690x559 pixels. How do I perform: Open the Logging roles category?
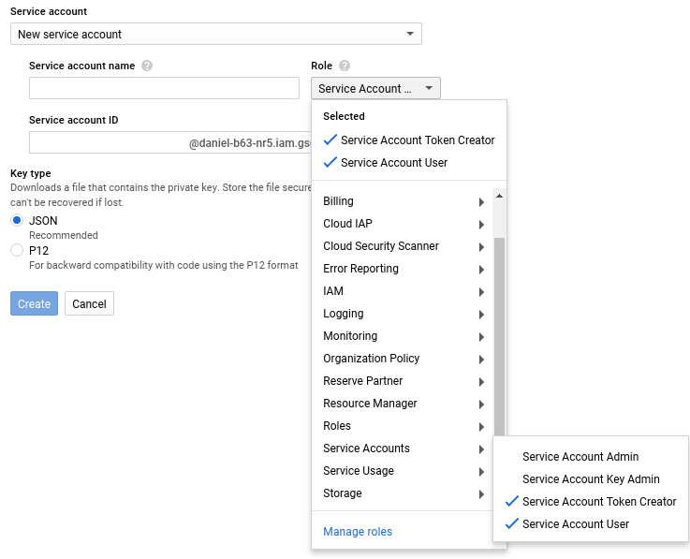403,314
